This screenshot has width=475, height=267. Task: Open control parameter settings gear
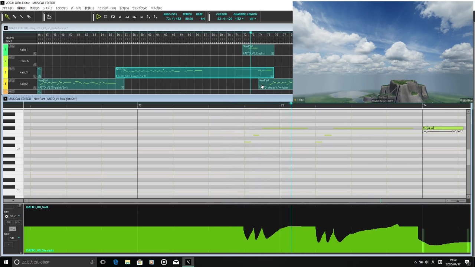tap(6, 216)
